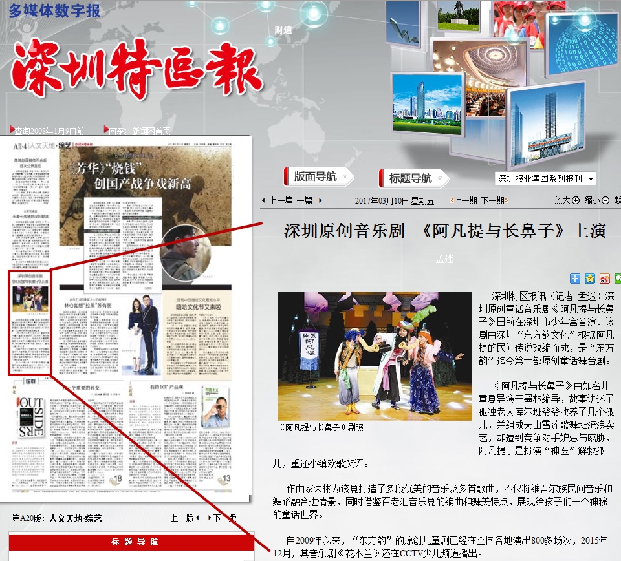Open 查询2008年1月9日前 archive link
The height and width of the screenshot is (561, 621).
[x=49, y=131]
